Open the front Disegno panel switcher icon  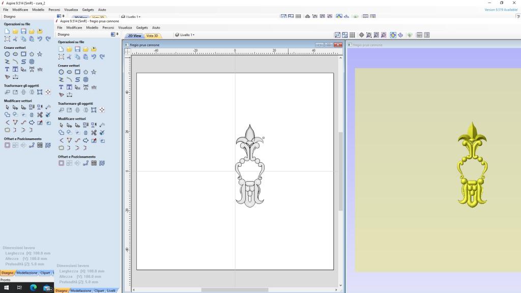click(x=113, y=35)
